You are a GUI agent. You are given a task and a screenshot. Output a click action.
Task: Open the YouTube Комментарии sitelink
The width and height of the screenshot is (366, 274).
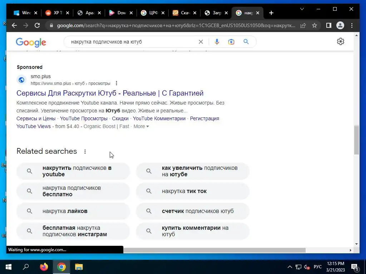coord(159,118)
